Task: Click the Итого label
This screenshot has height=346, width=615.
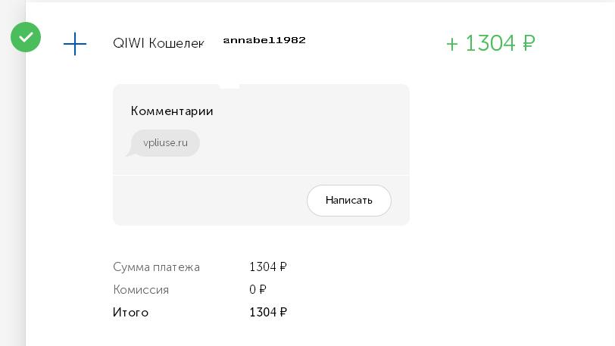Action: (x=130, y=313)
